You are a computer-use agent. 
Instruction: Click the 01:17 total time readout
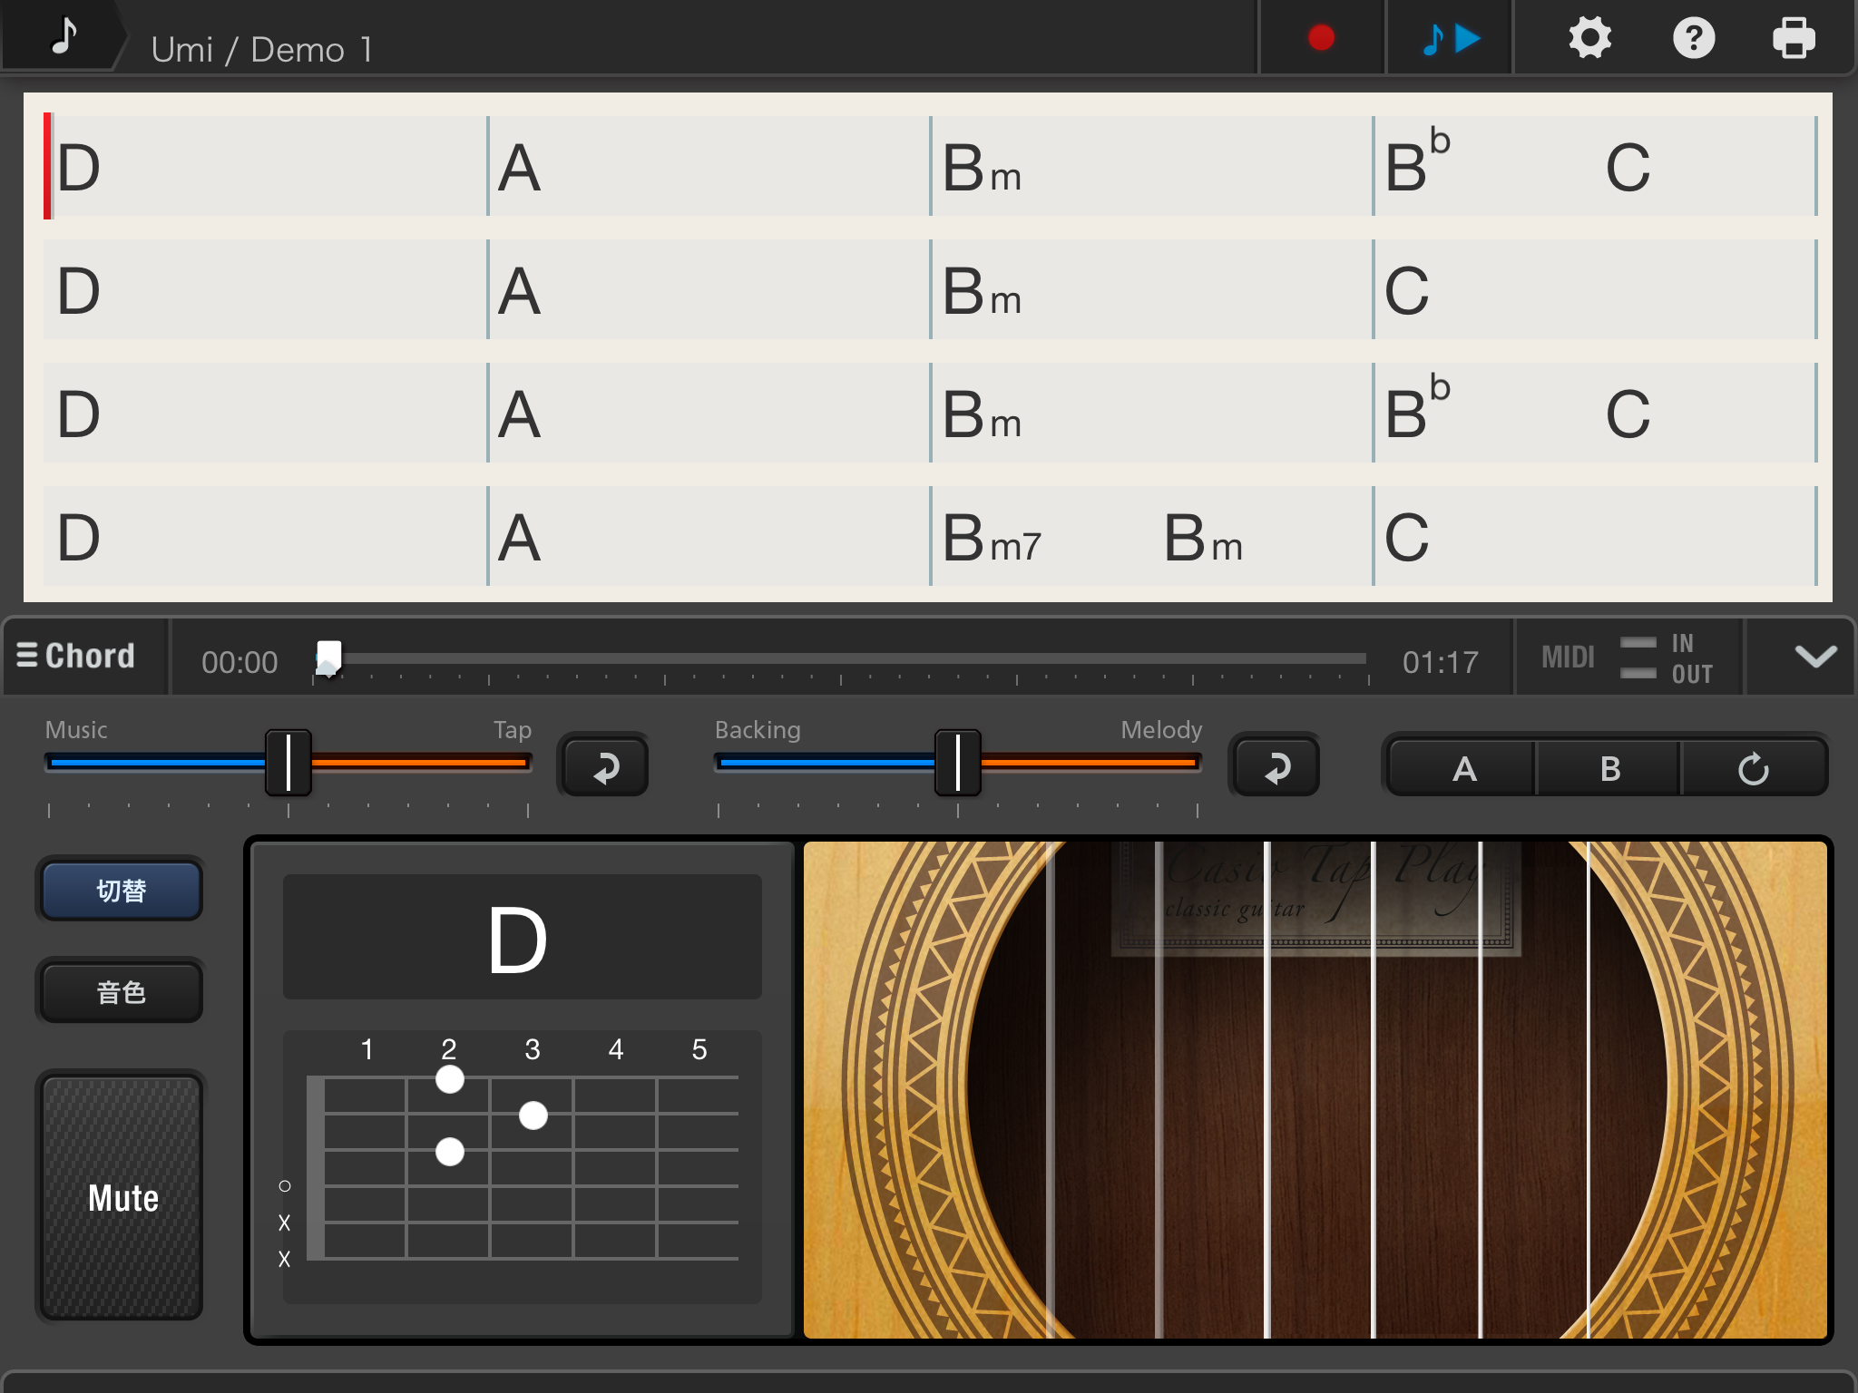click(x=1441, y=662)
